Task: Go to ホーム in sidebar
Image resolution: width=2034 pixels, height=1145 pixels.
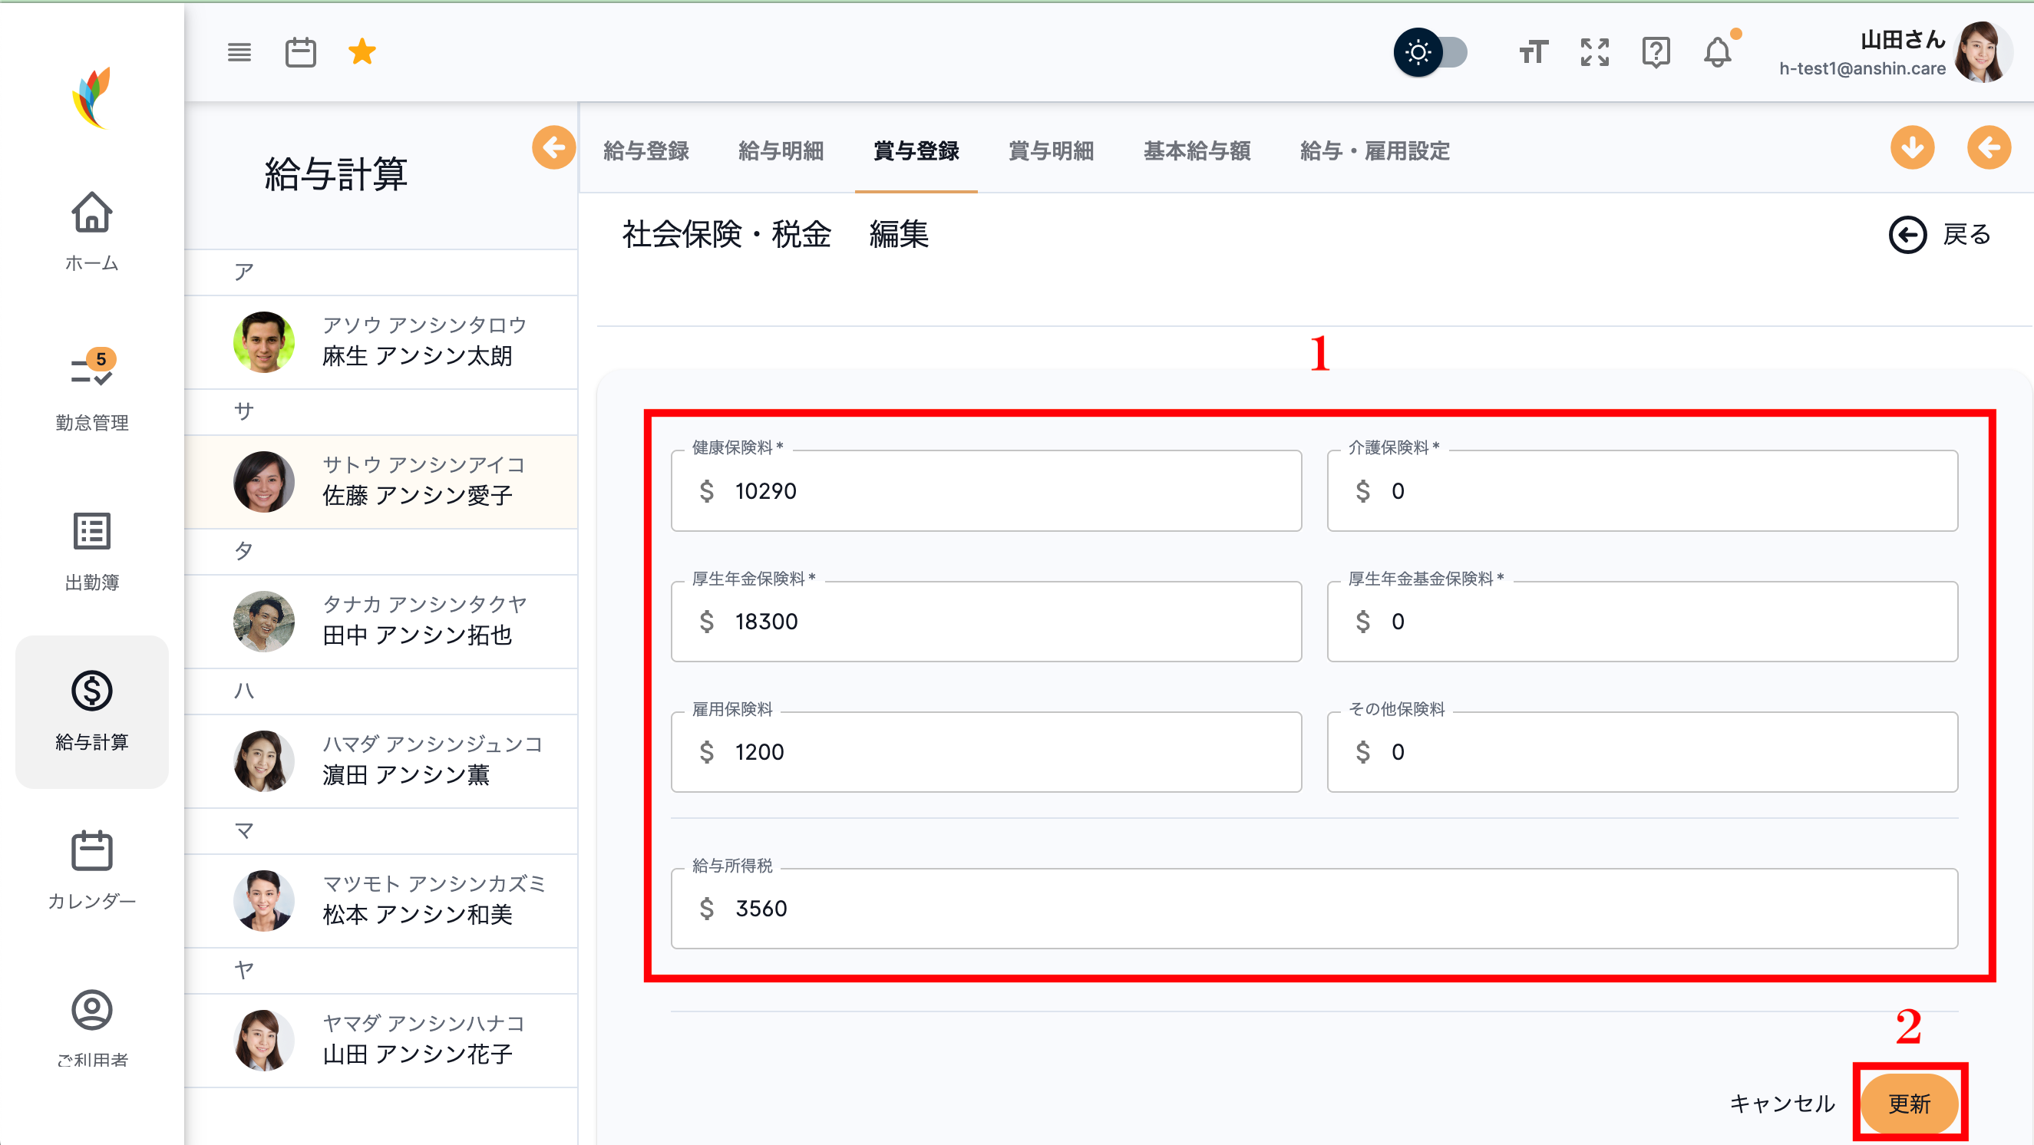Action: point(91,230)
